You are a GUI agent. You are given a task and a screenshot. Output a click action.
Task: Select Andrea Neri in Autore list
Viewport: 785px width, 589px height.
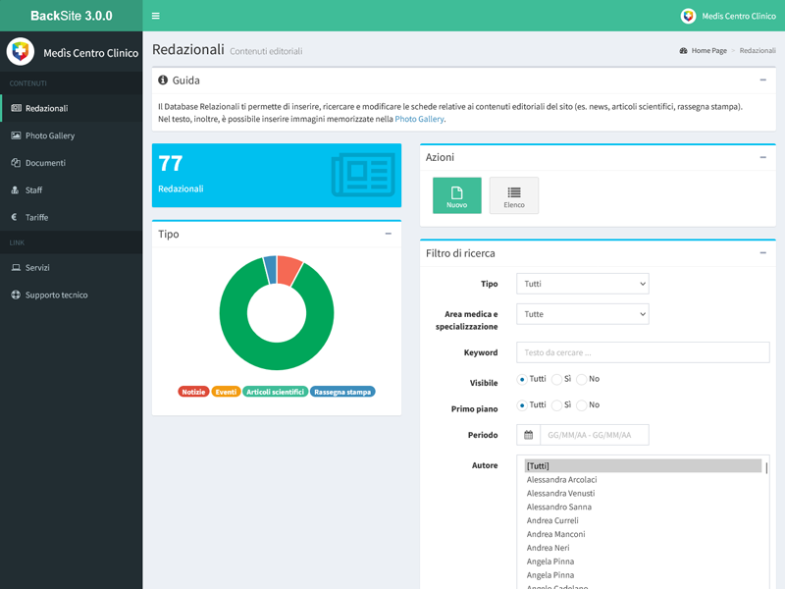[643, 548]
